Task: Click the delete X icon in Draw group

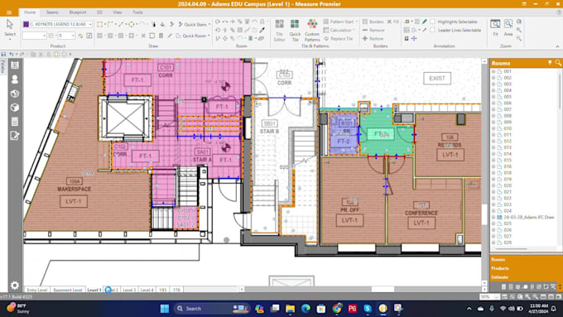Action: click(143, 36)
